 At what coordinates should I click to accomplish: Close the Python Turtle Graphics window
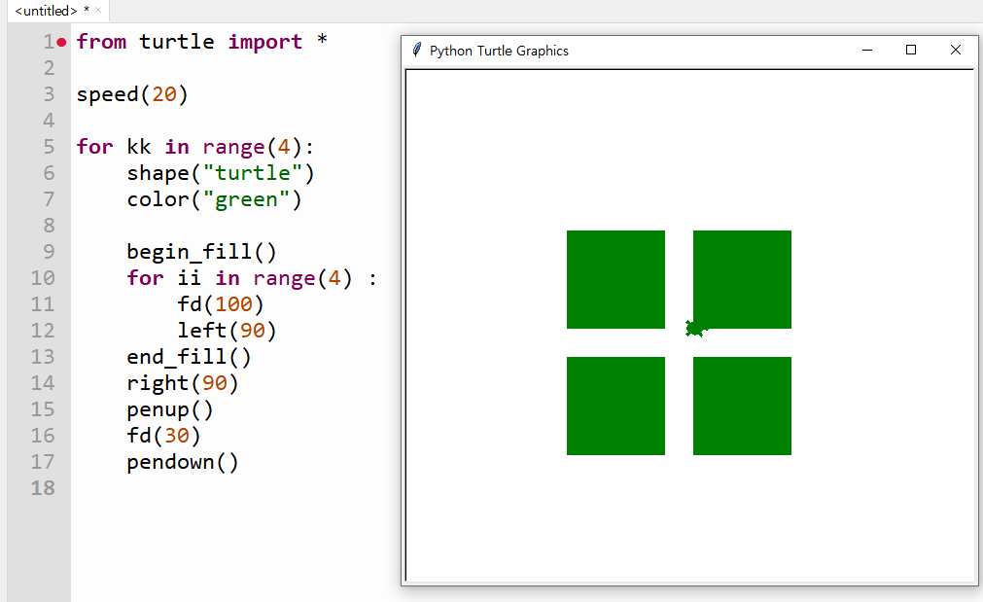pos(956,51)
